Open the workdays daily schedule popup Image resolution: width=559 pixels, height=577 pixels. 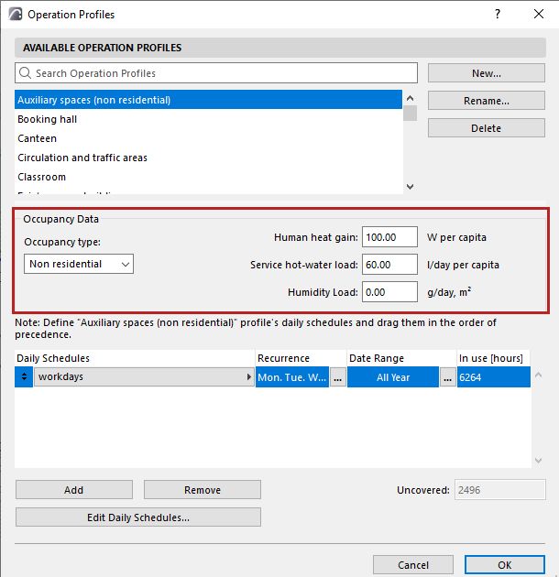144,376
